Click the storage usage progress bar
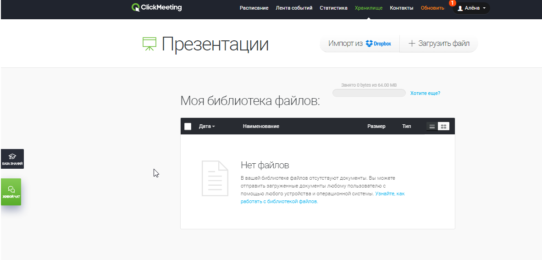 [369, 93]
